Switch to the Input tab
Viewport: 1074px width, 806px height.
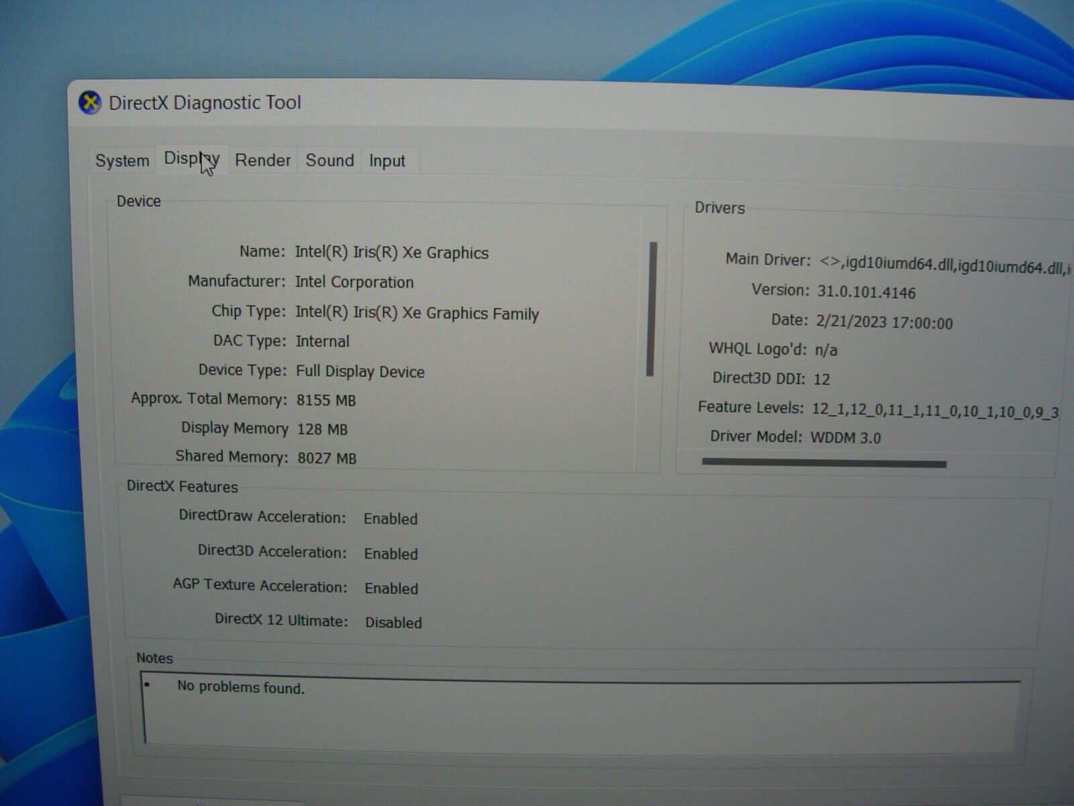pos(387,161)
